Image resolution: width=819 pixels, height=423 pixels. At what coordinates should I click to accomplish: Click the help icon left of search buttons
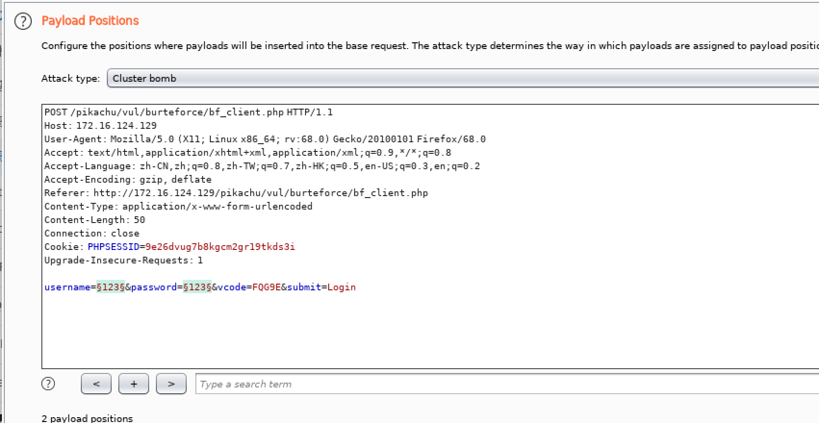[x=48, y=384]
